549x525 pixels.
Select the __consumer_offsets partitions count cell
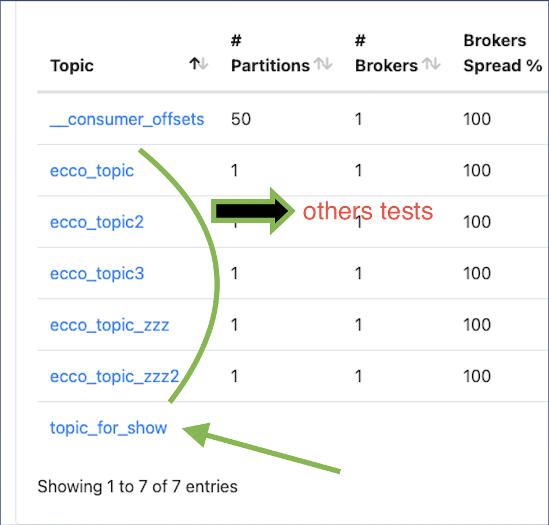pyautogui.click(x=240, y=119)
